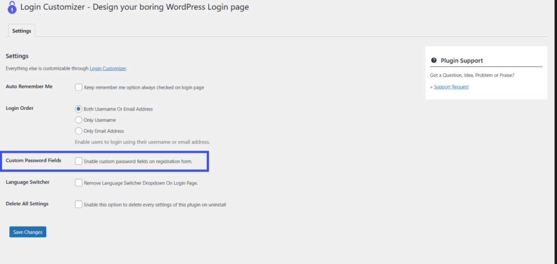The width and height of the screenshot is (557, 264).
Task: Click the Language Switcher label
Action: pos(28,182)
